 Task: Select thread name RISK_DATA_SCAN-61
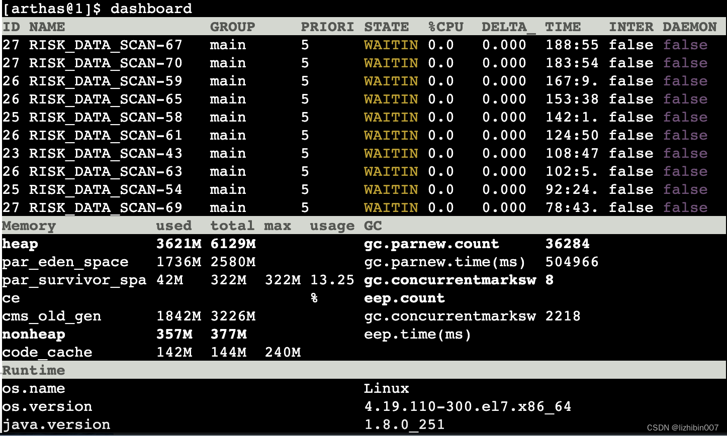click(106, 135)
